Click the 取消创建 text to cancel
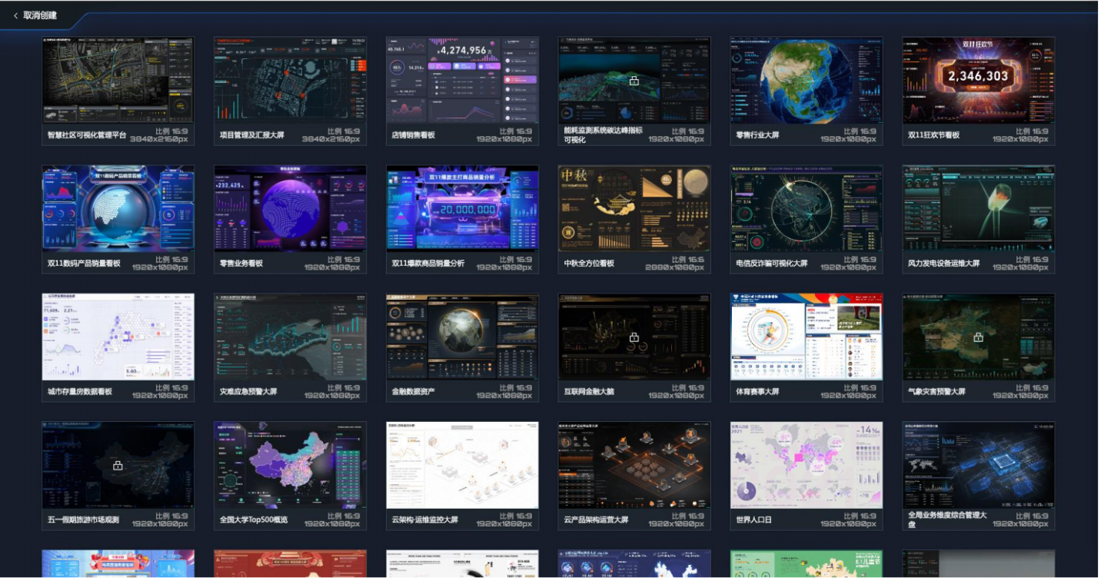Image resolution: width=1101 pixels, height=581 pixels. click(x=40, y=15)
